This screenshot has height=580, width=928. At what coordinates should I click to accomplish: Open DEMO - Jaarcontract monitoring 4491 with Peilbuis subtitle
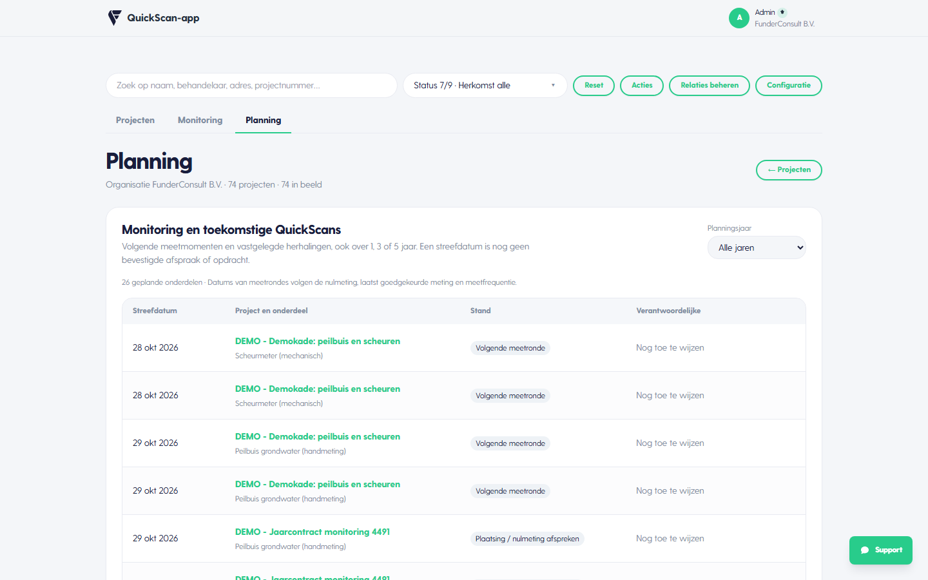313,532
